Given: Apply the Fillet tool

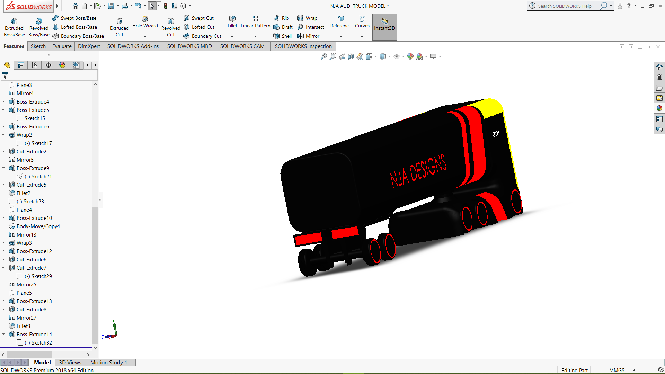Looking at the screenshot, I should click(x=232, y=21).
